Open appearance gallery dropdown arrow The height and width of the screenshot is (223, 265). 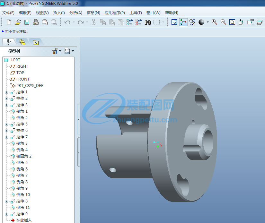click(x=208, y=22)
